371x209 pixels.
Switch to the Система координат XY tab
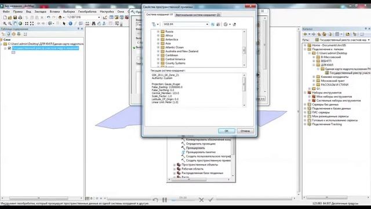(159, 15)
